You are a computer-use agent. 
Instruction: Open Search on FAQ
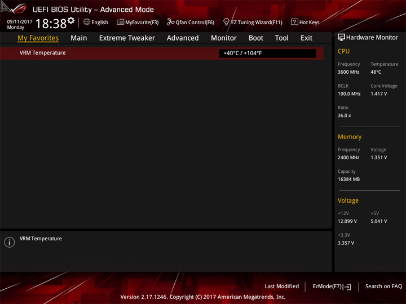[x=383, y=287]
